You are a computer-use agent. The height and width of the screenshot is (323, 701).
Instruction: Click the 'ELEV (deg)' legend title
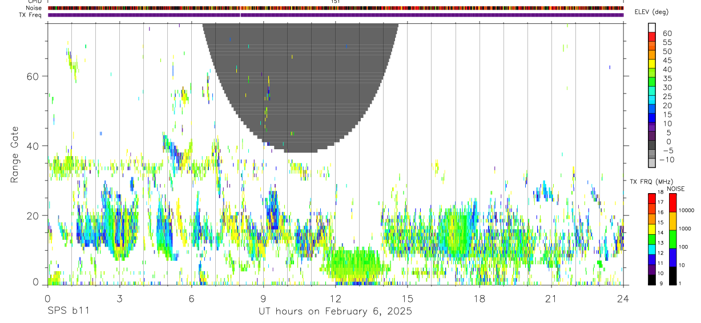[651, 12]
